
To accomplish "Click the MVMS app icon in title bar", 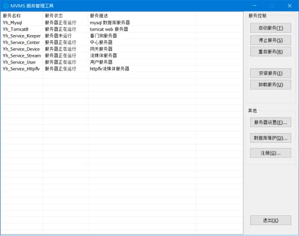I will click(6, 6).
